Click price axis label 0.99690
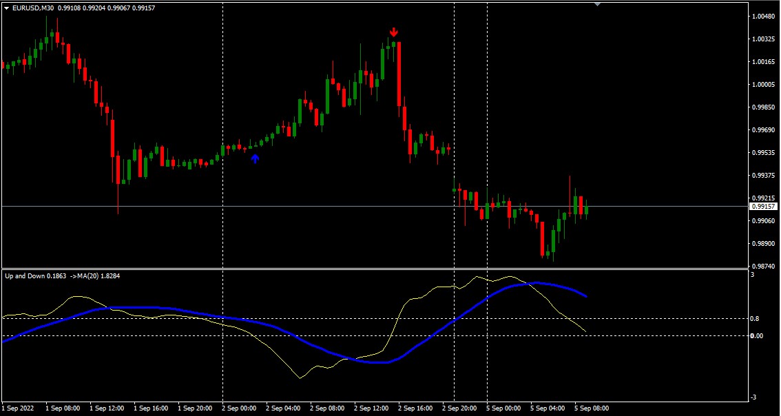Image resolution: width=781 pixels, height=416 pixels. (764, 130)
